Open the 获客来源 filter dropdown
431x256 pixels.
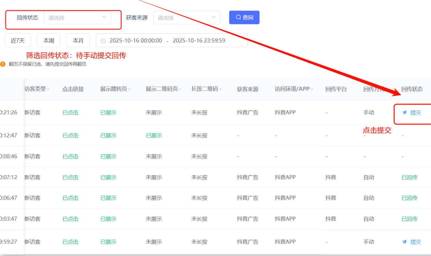(x=186, y=18)
